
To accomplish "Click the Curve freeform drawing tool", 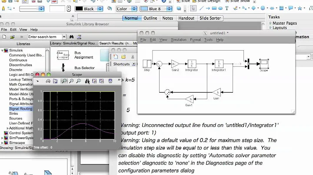I will [x=235, y=8].
